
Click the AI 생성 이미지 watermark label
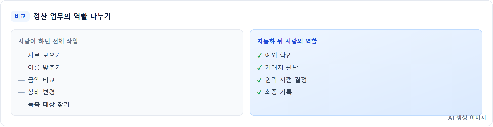[467, 118]
